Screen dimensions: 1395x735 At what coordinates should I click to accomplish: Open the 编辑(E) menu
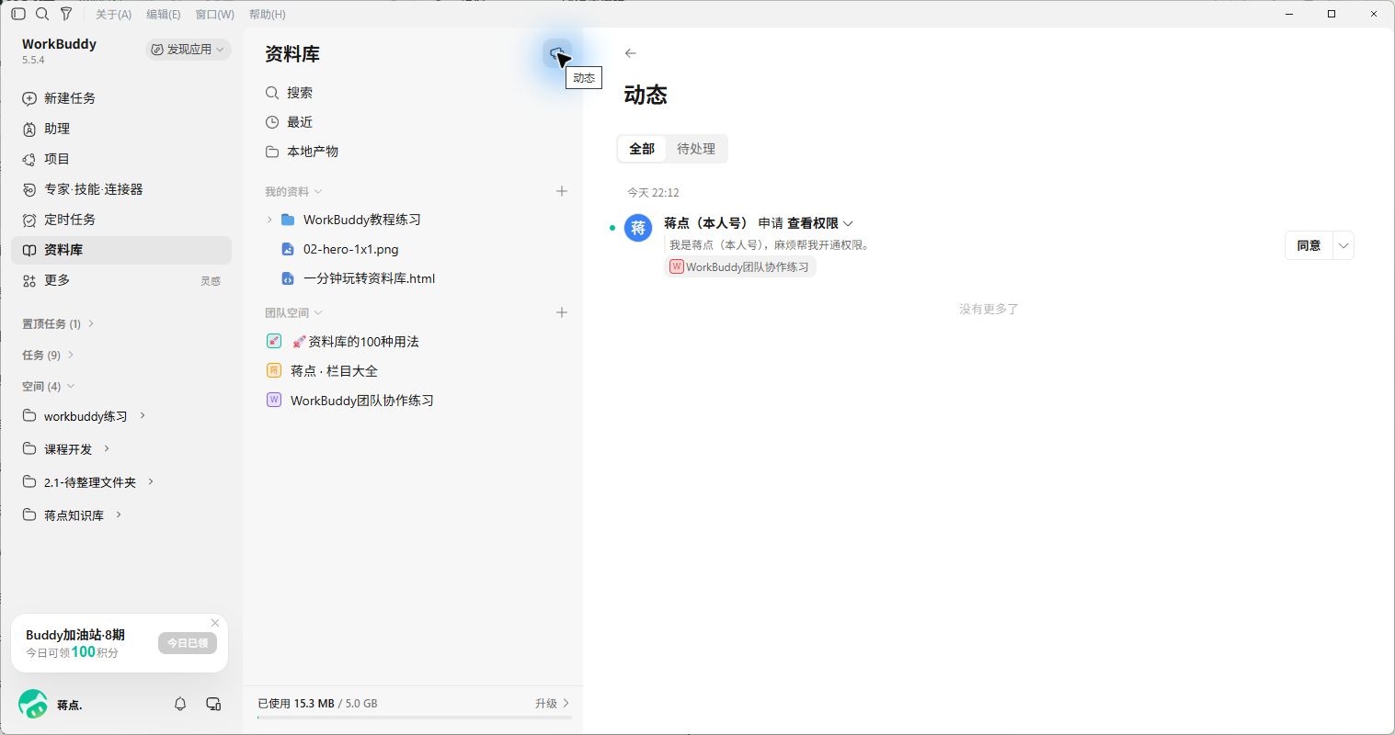click(x=164, y=14)
